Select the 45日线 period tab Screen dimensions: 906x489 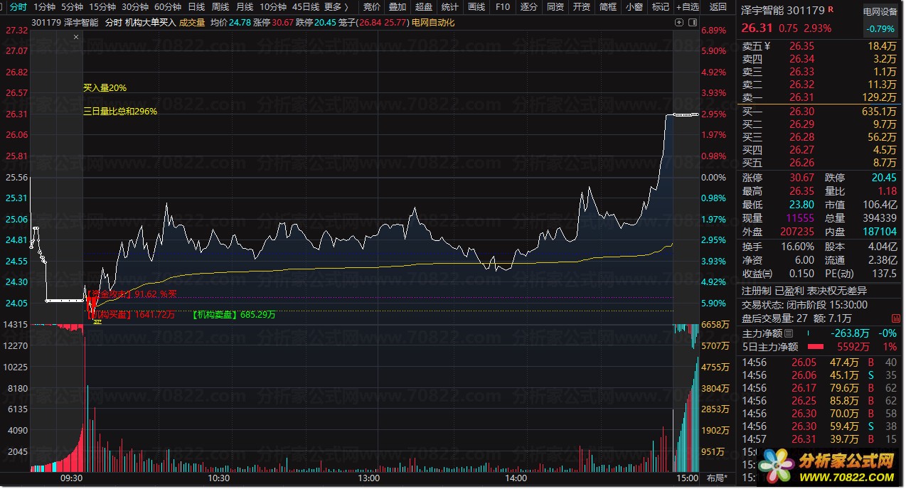tap(306, 7)
